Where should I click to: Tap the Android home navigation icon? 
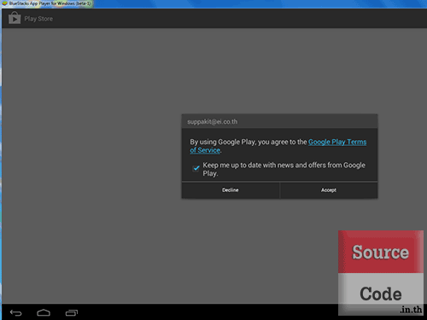point(44,312)
